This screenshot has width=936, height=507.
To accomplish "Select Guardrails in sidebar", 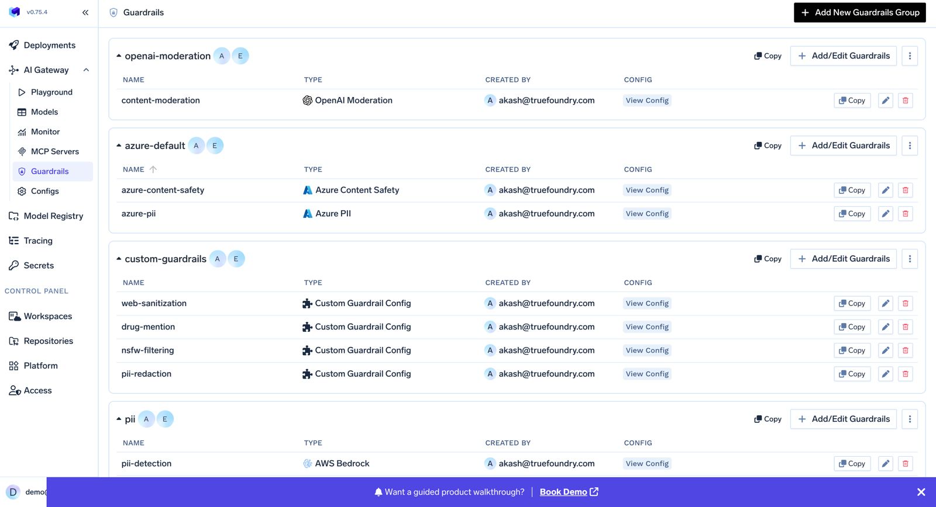I will click(x=53, y=172).
